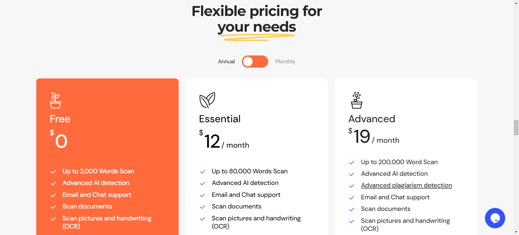Click checkmark beside Up to 200,000 Word Scan

pyautogui.click(x=352, y=163)
